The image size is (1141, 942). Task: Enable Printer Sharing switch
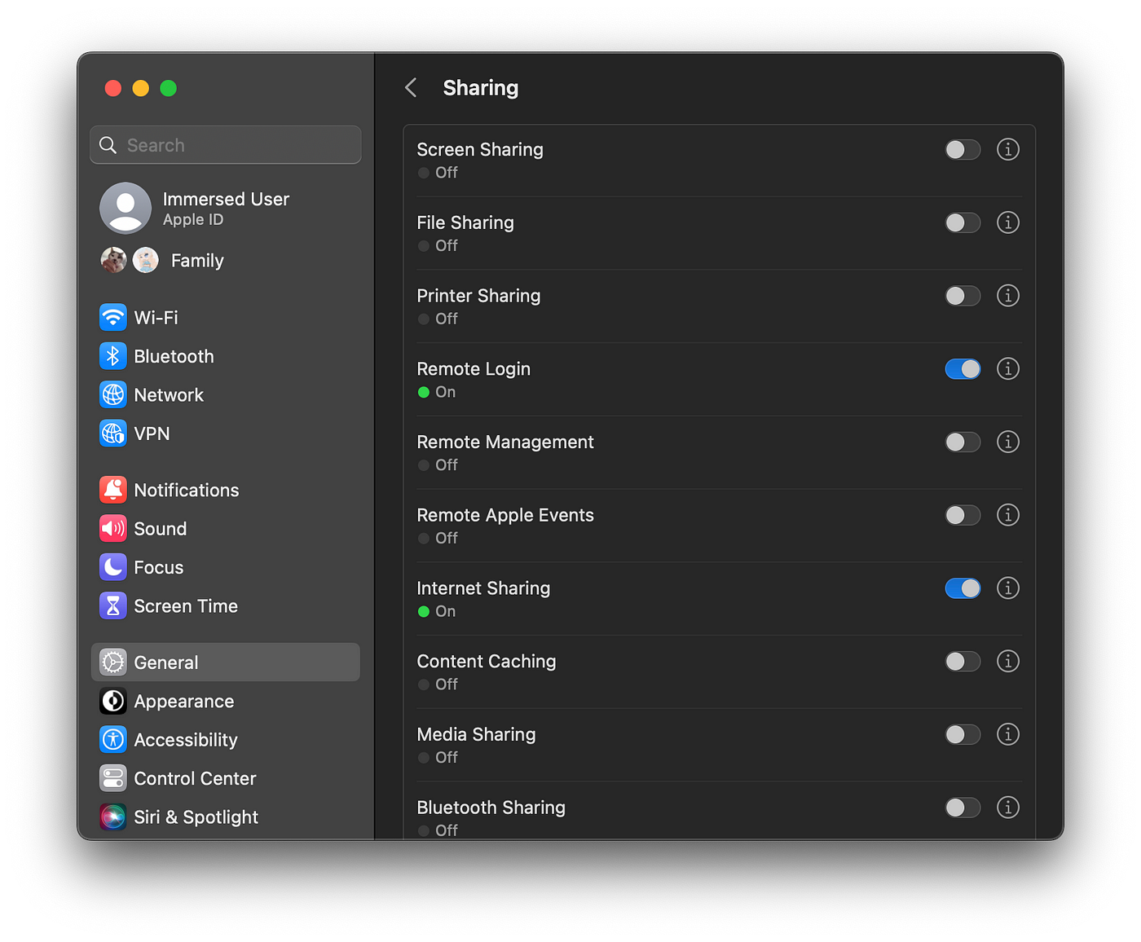pos(963,296)
